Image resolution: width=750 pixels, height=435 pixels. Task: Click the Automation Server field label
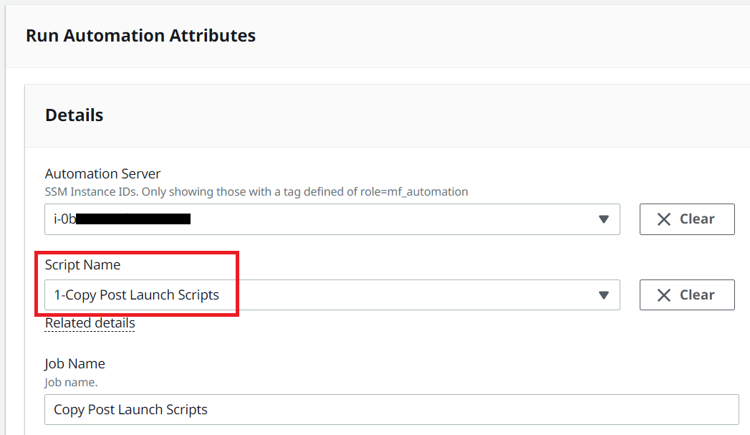click(103, 173)
